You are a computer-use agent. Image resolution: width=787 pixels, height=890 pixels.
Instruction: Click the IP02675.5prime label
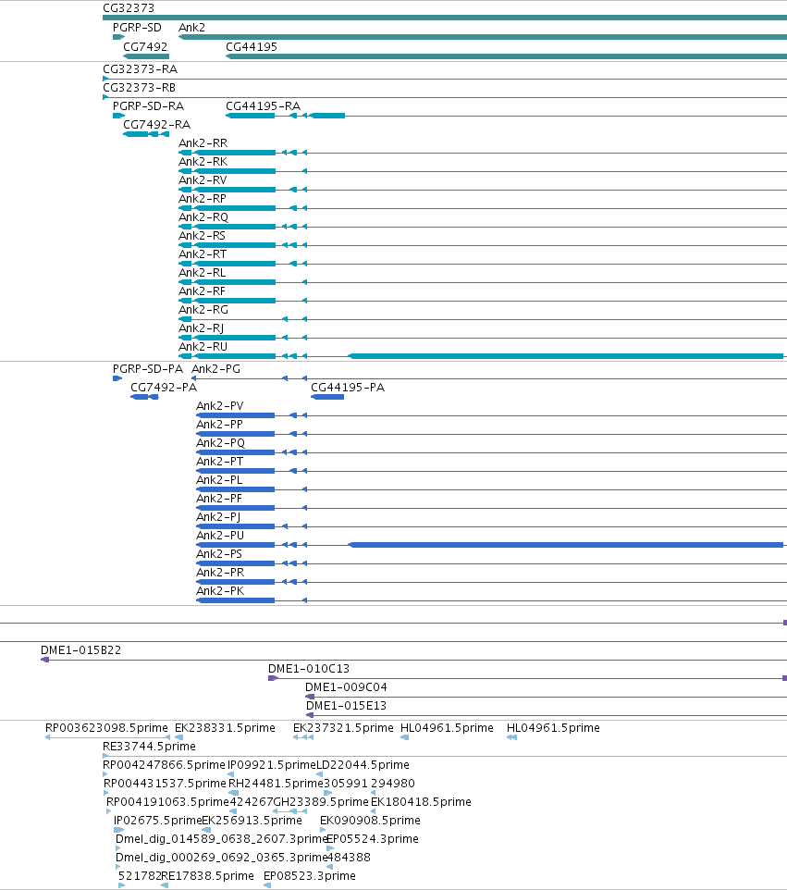[158, 821]
